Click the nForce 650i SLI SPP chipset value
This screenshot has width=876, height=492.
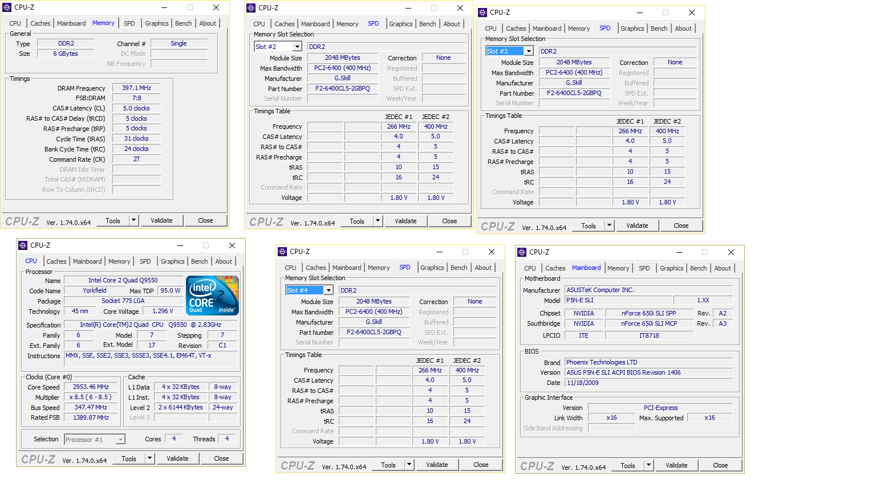click(649, 313)
